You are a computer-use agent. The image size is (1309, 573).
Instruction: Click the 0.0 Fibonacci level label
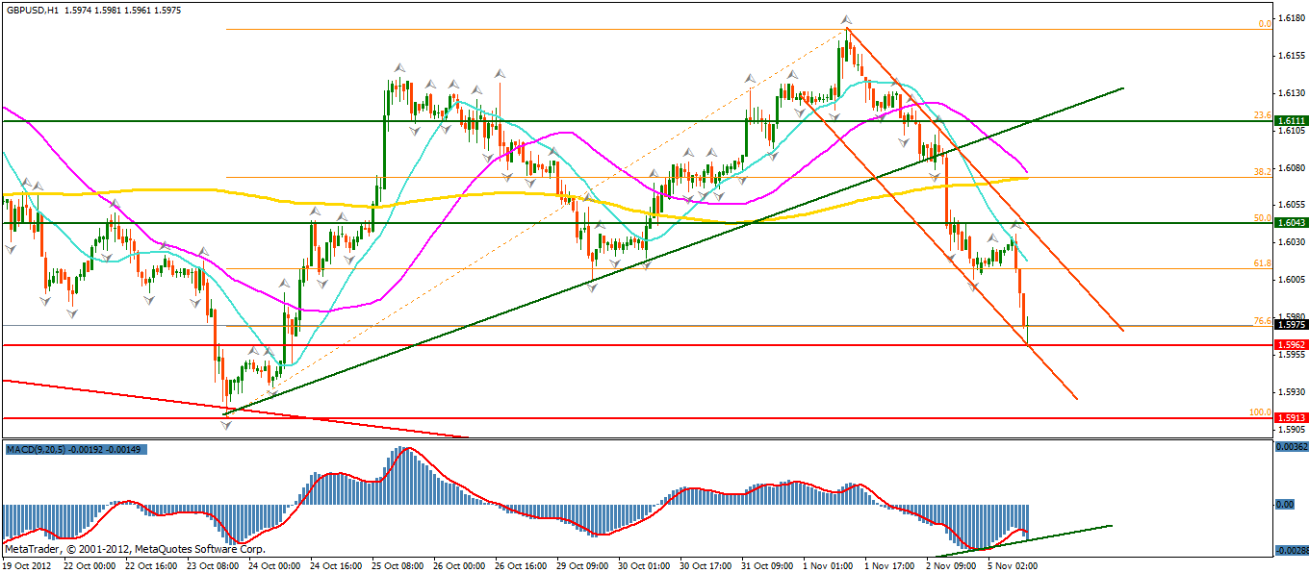pos(1265,24)
